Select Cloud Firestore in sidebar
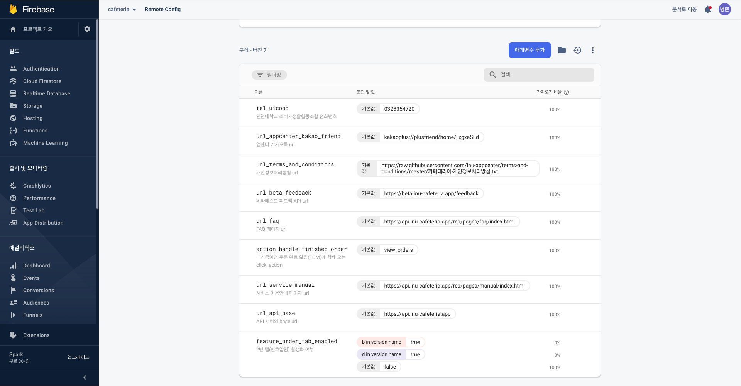The image size is (741, 386). pos(42,81)
